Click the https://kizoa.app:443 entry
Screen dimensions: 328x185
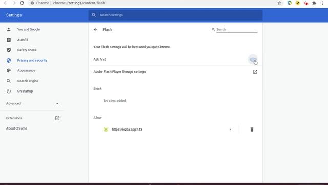[x=127, y=129]
